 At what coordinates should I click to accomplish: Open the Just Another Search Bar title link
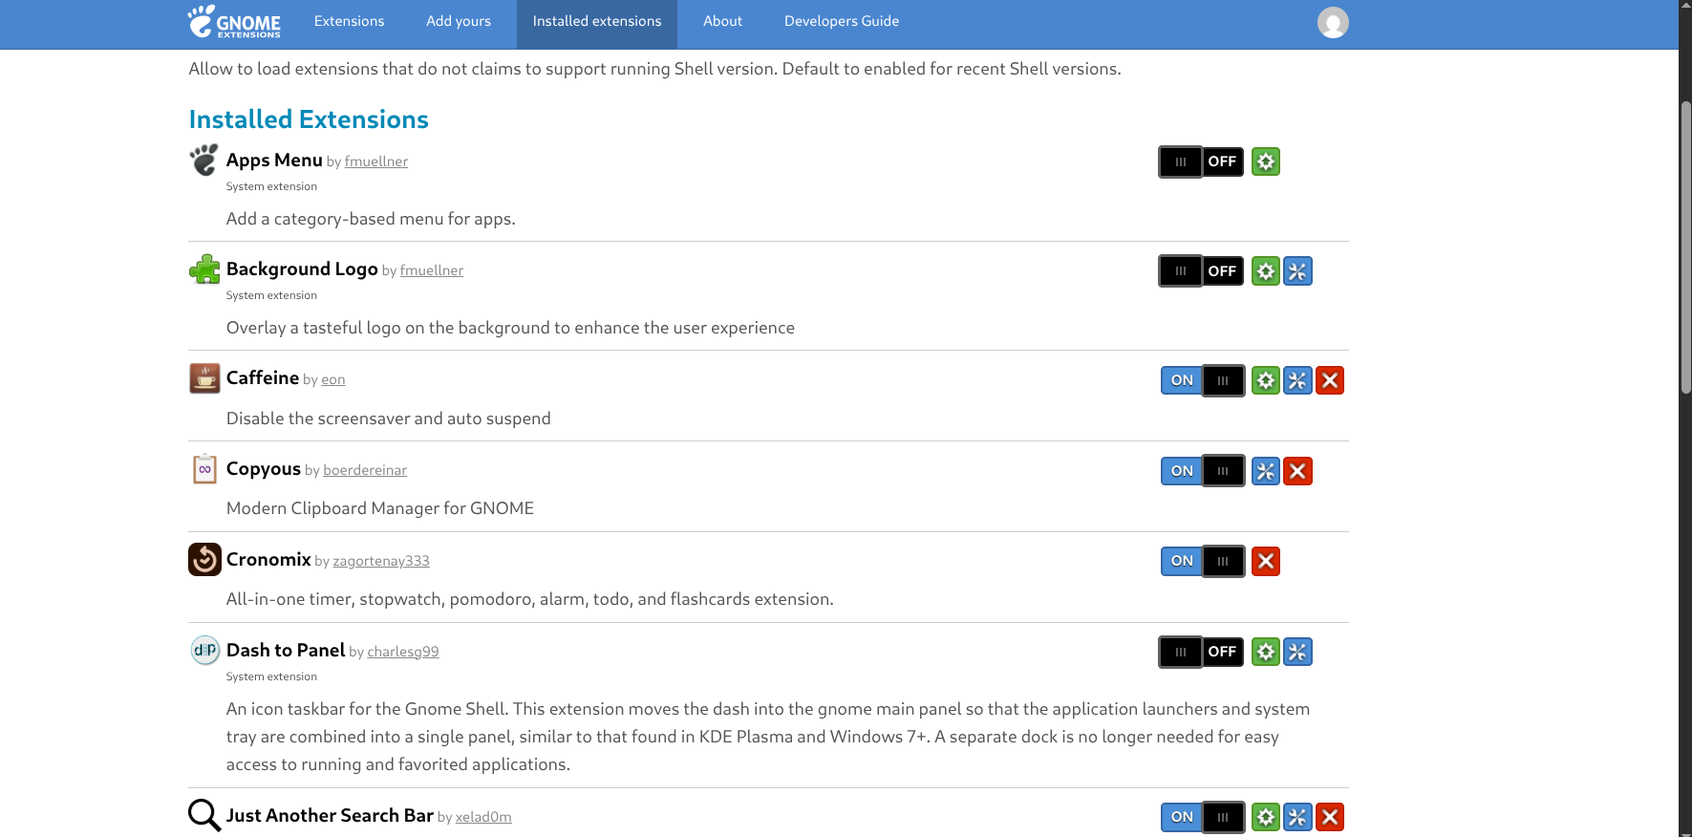click(330, 815)
